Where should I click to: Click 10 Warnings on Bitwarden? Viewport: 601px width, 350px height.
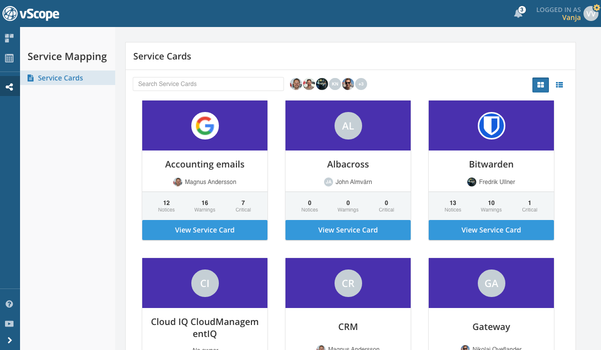[x=491, y=206]
